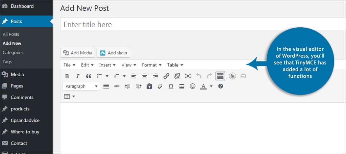The height and width of the screenshot is (154, 346).
Task: Open the Paragraph format dropdown
Action: [x=81, y=86]
